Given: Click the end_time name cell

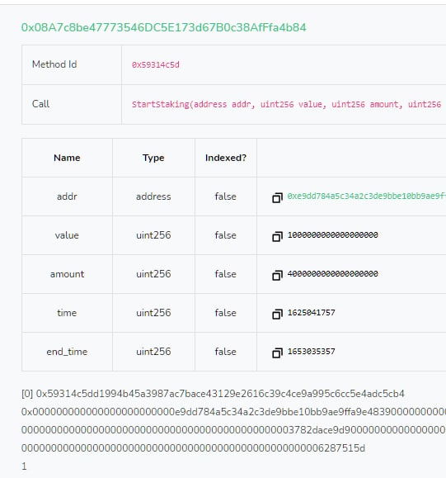Looking at the screenshot, I should click(67, 352).
